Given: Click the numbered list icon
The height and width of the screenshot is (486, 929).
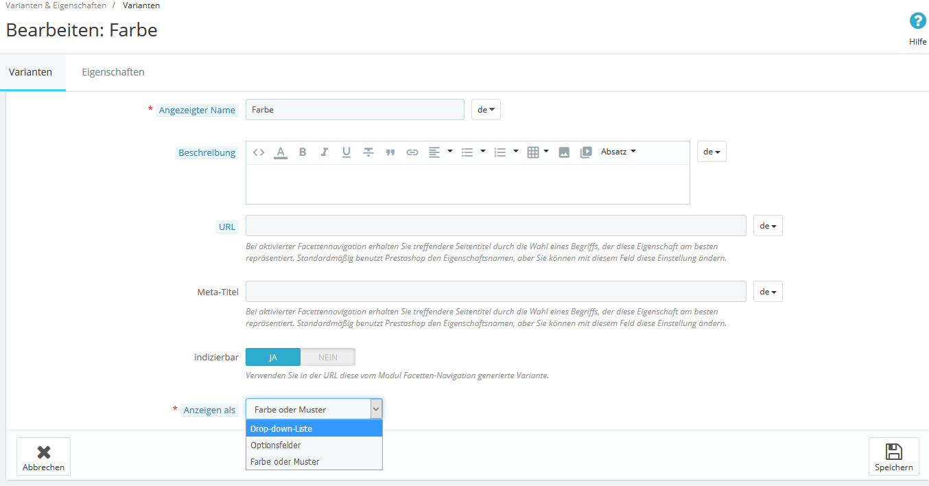Looking at the screenshot, I should point(500,152).
